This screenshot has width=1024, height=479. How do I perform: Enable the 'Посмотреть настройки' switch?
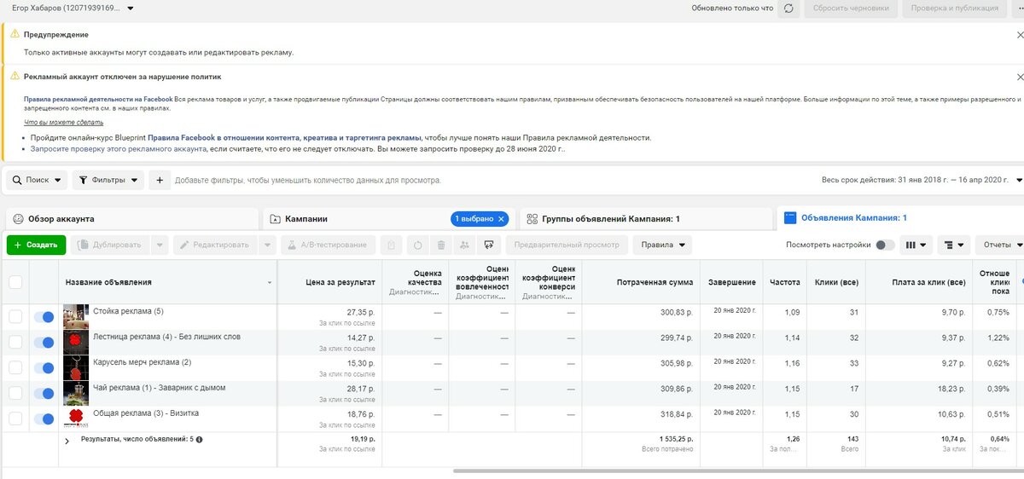coord(885,245)
